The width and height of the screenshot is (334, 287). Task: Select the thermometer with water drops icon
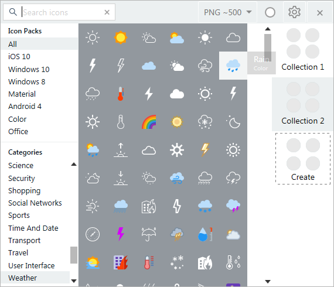tap(233, 262)
